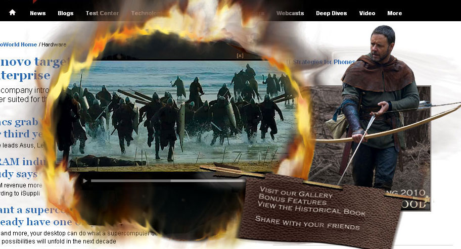Viewport: 461px width, 249px height.
Task: Open the 'novo targe' enterprise headline
Action: pyautogui.click(x=34, y=68)
